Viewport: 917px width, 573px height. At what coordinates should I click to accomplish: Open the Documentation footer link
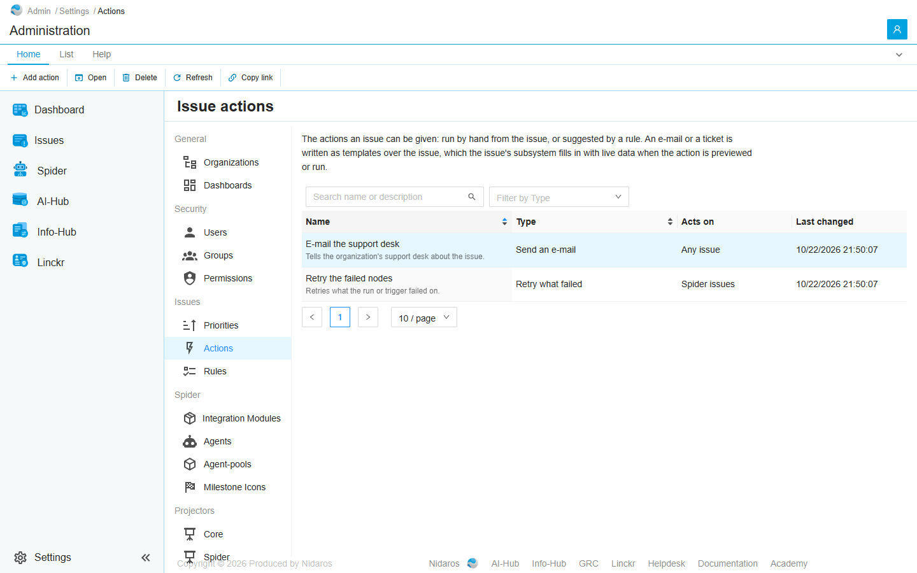click(x=728, y=563)
